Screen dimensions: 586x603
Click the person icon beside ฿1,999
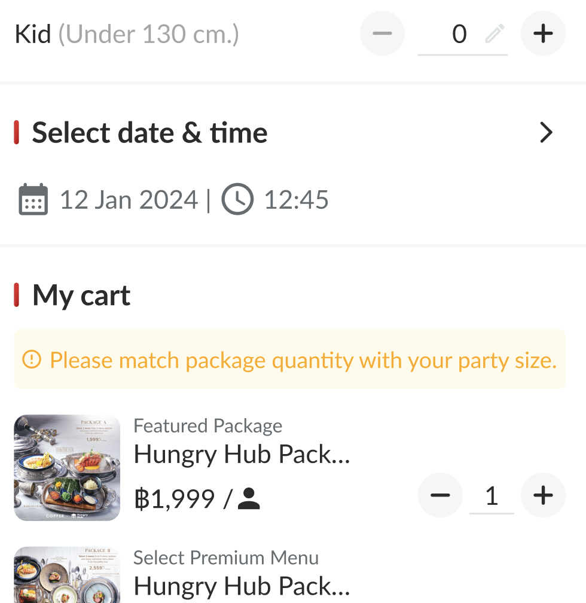[x=249, y=498]
